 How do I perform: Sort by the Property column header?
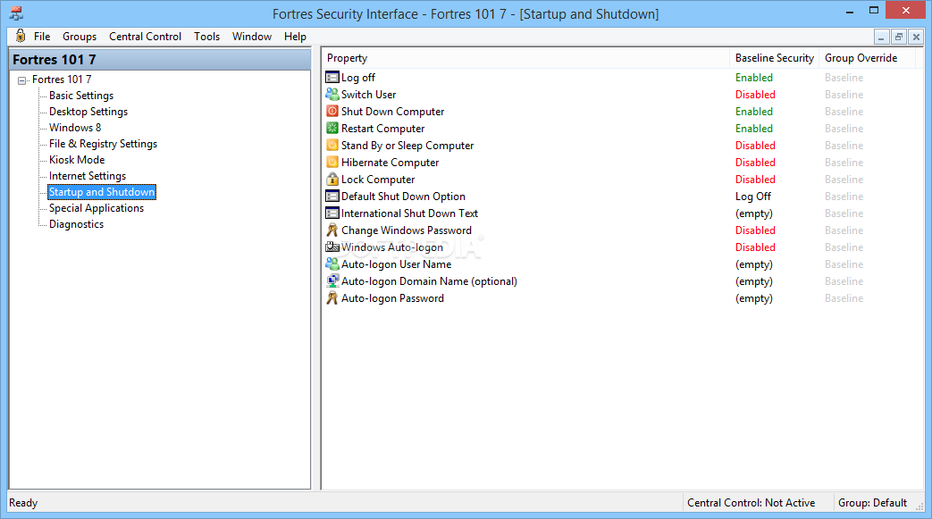[x=525, y=58]
